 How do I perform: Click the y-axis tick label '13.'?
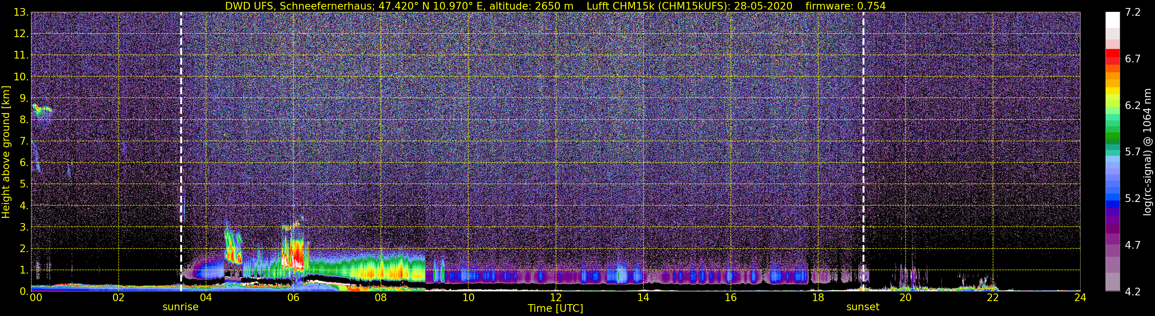tap(21, 12)
